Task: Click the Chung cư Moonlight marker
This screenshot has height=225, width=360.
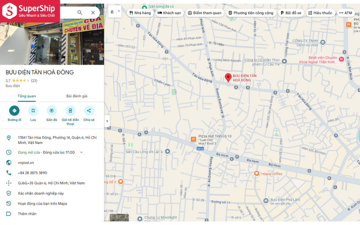Action: [139, 218]
